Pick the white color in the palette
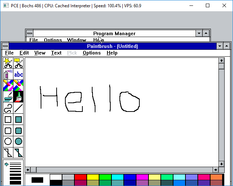 56,177
